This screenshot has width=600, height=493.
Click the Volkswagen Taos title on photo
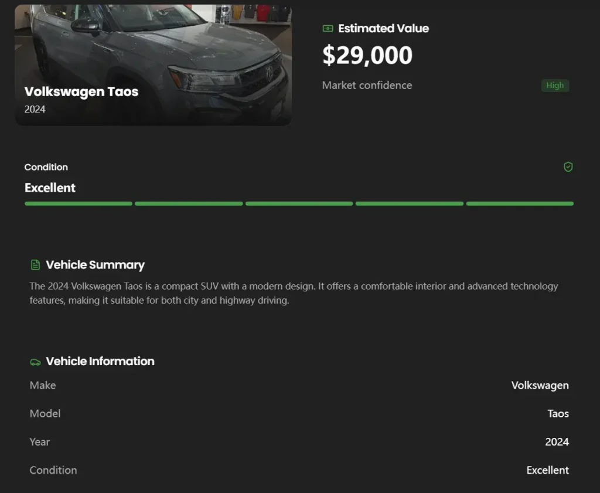81,91
